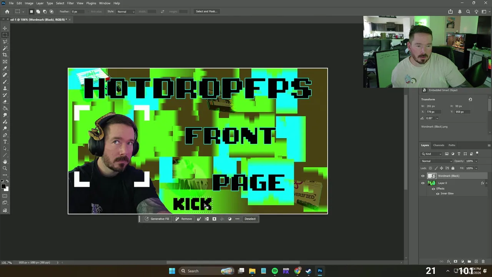
Task: Open the Fill slider dropdown arrow
Action: pos(476,168)
